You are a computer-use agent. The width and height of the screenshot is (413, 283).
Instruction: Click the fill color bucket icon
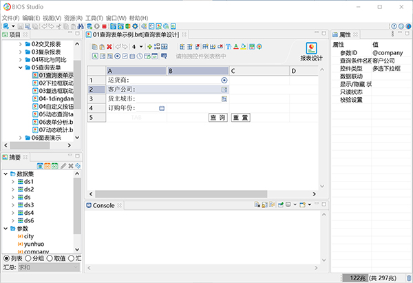click(244, 47)
